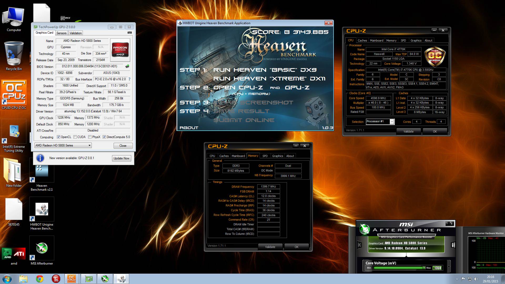Click the info 'i' button in MSI Afterburner

click(x=453, y=245)
